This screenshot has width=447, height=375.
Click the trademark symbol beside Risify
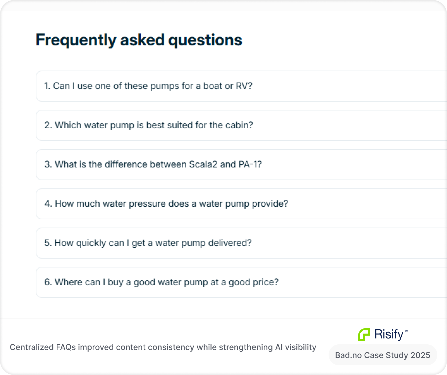(406, 331)
